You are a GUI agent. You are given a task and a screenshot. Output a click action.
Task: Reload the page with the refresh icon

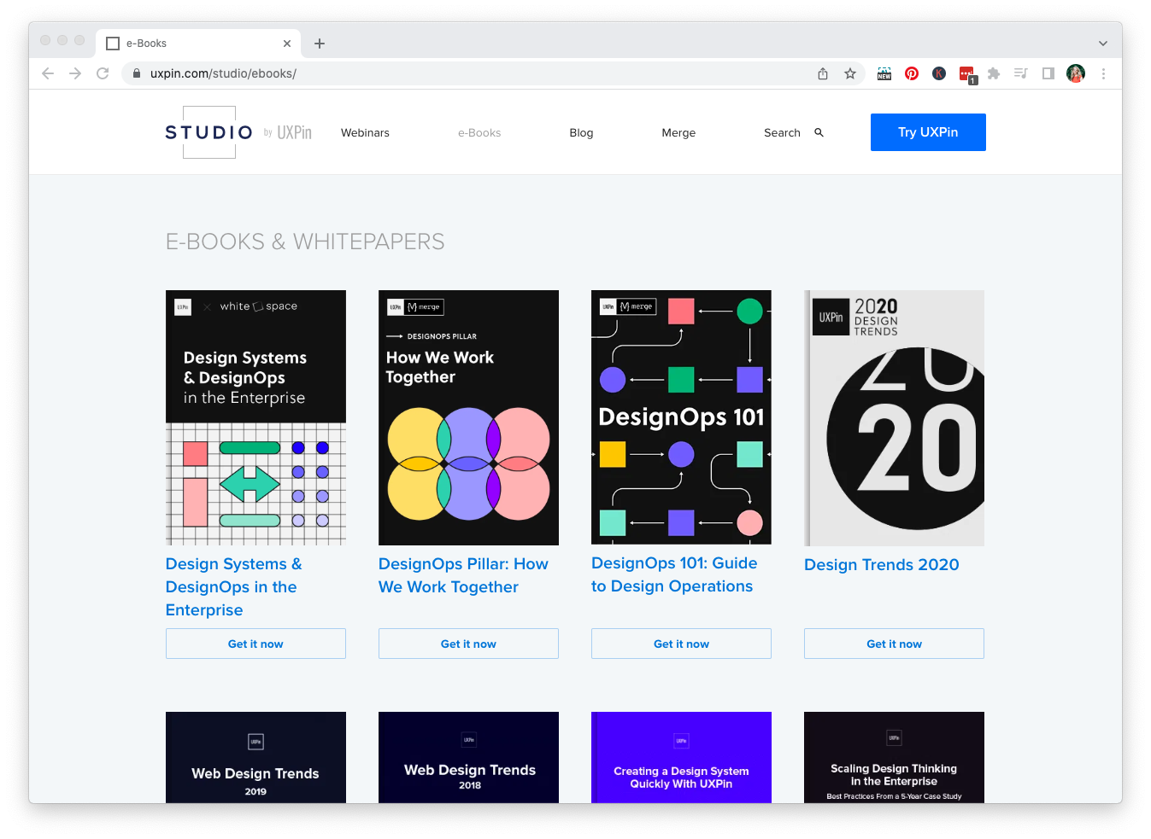[103, 73]
